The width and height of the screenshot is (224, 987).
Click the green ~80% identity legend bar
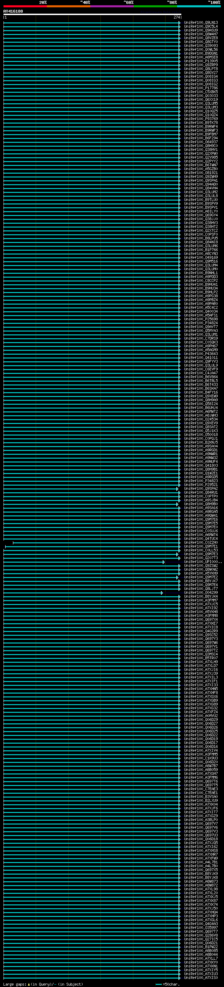click(x=155, y=6)
